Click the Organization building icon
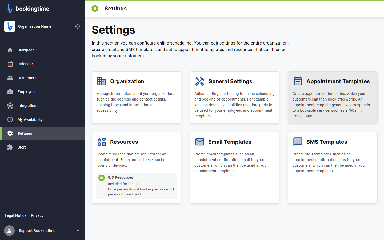 pos(102,81)
